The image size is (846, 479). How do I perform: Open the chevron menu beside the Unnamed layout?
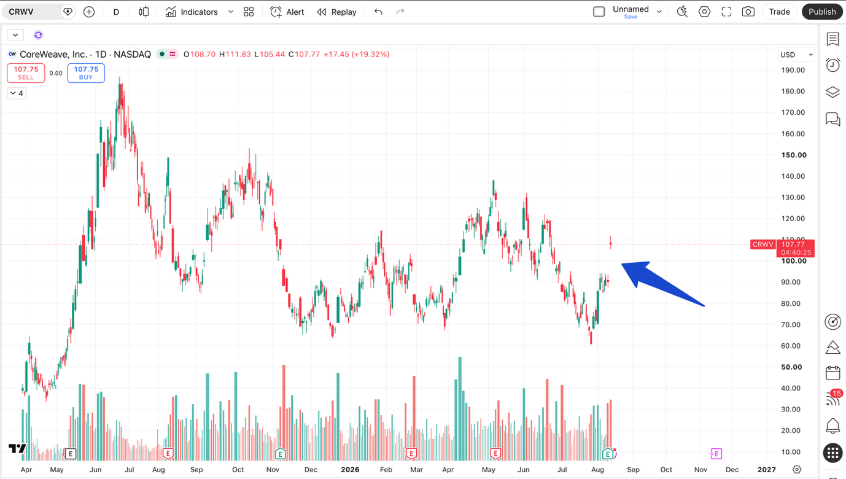pos(659,12)
